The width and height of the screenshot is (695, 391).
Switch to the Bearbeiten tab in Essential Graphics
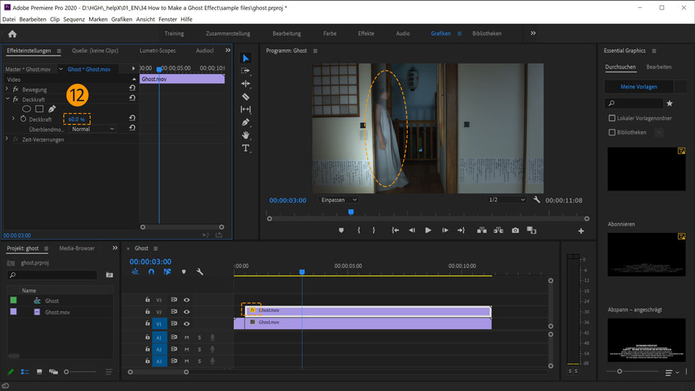658,67
